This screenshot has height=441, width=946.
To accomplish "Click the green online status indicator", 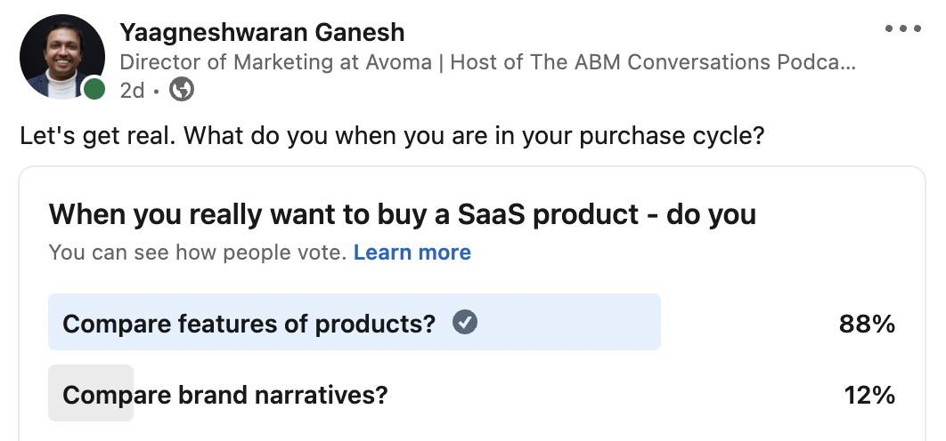I will (x=94, y=89).
